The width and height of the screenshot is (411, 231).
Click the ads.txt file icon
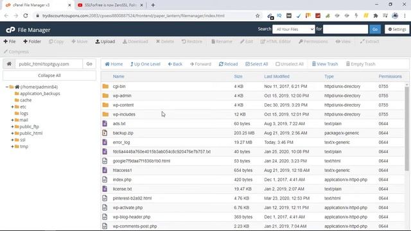coord(105,124)
